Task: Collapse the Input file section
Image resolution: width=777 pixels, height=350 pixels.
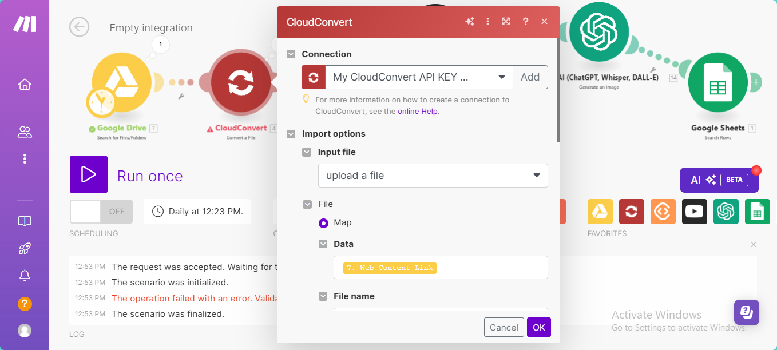Action: click(307, 152)
